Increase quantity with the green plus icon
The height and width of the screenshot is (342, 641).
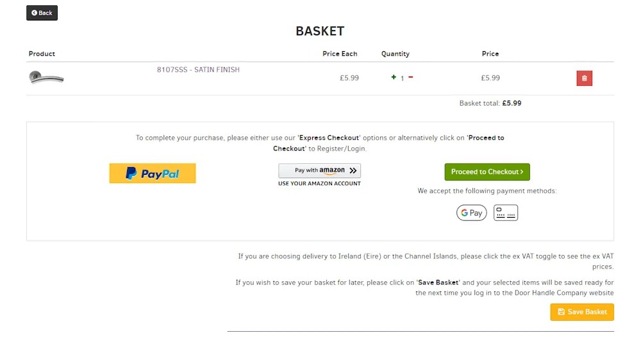pos(394,77)
